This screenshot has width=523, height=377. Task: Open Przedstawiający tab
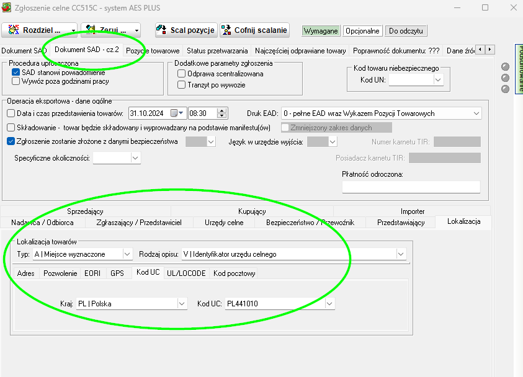coord(401,223)
